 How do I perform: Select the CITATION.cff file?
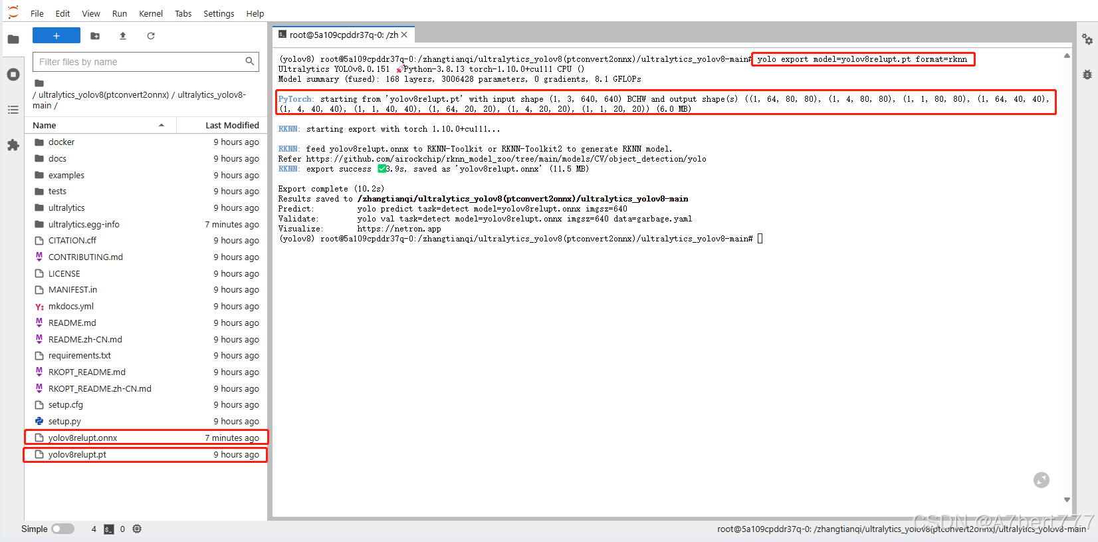pos(146,241)
